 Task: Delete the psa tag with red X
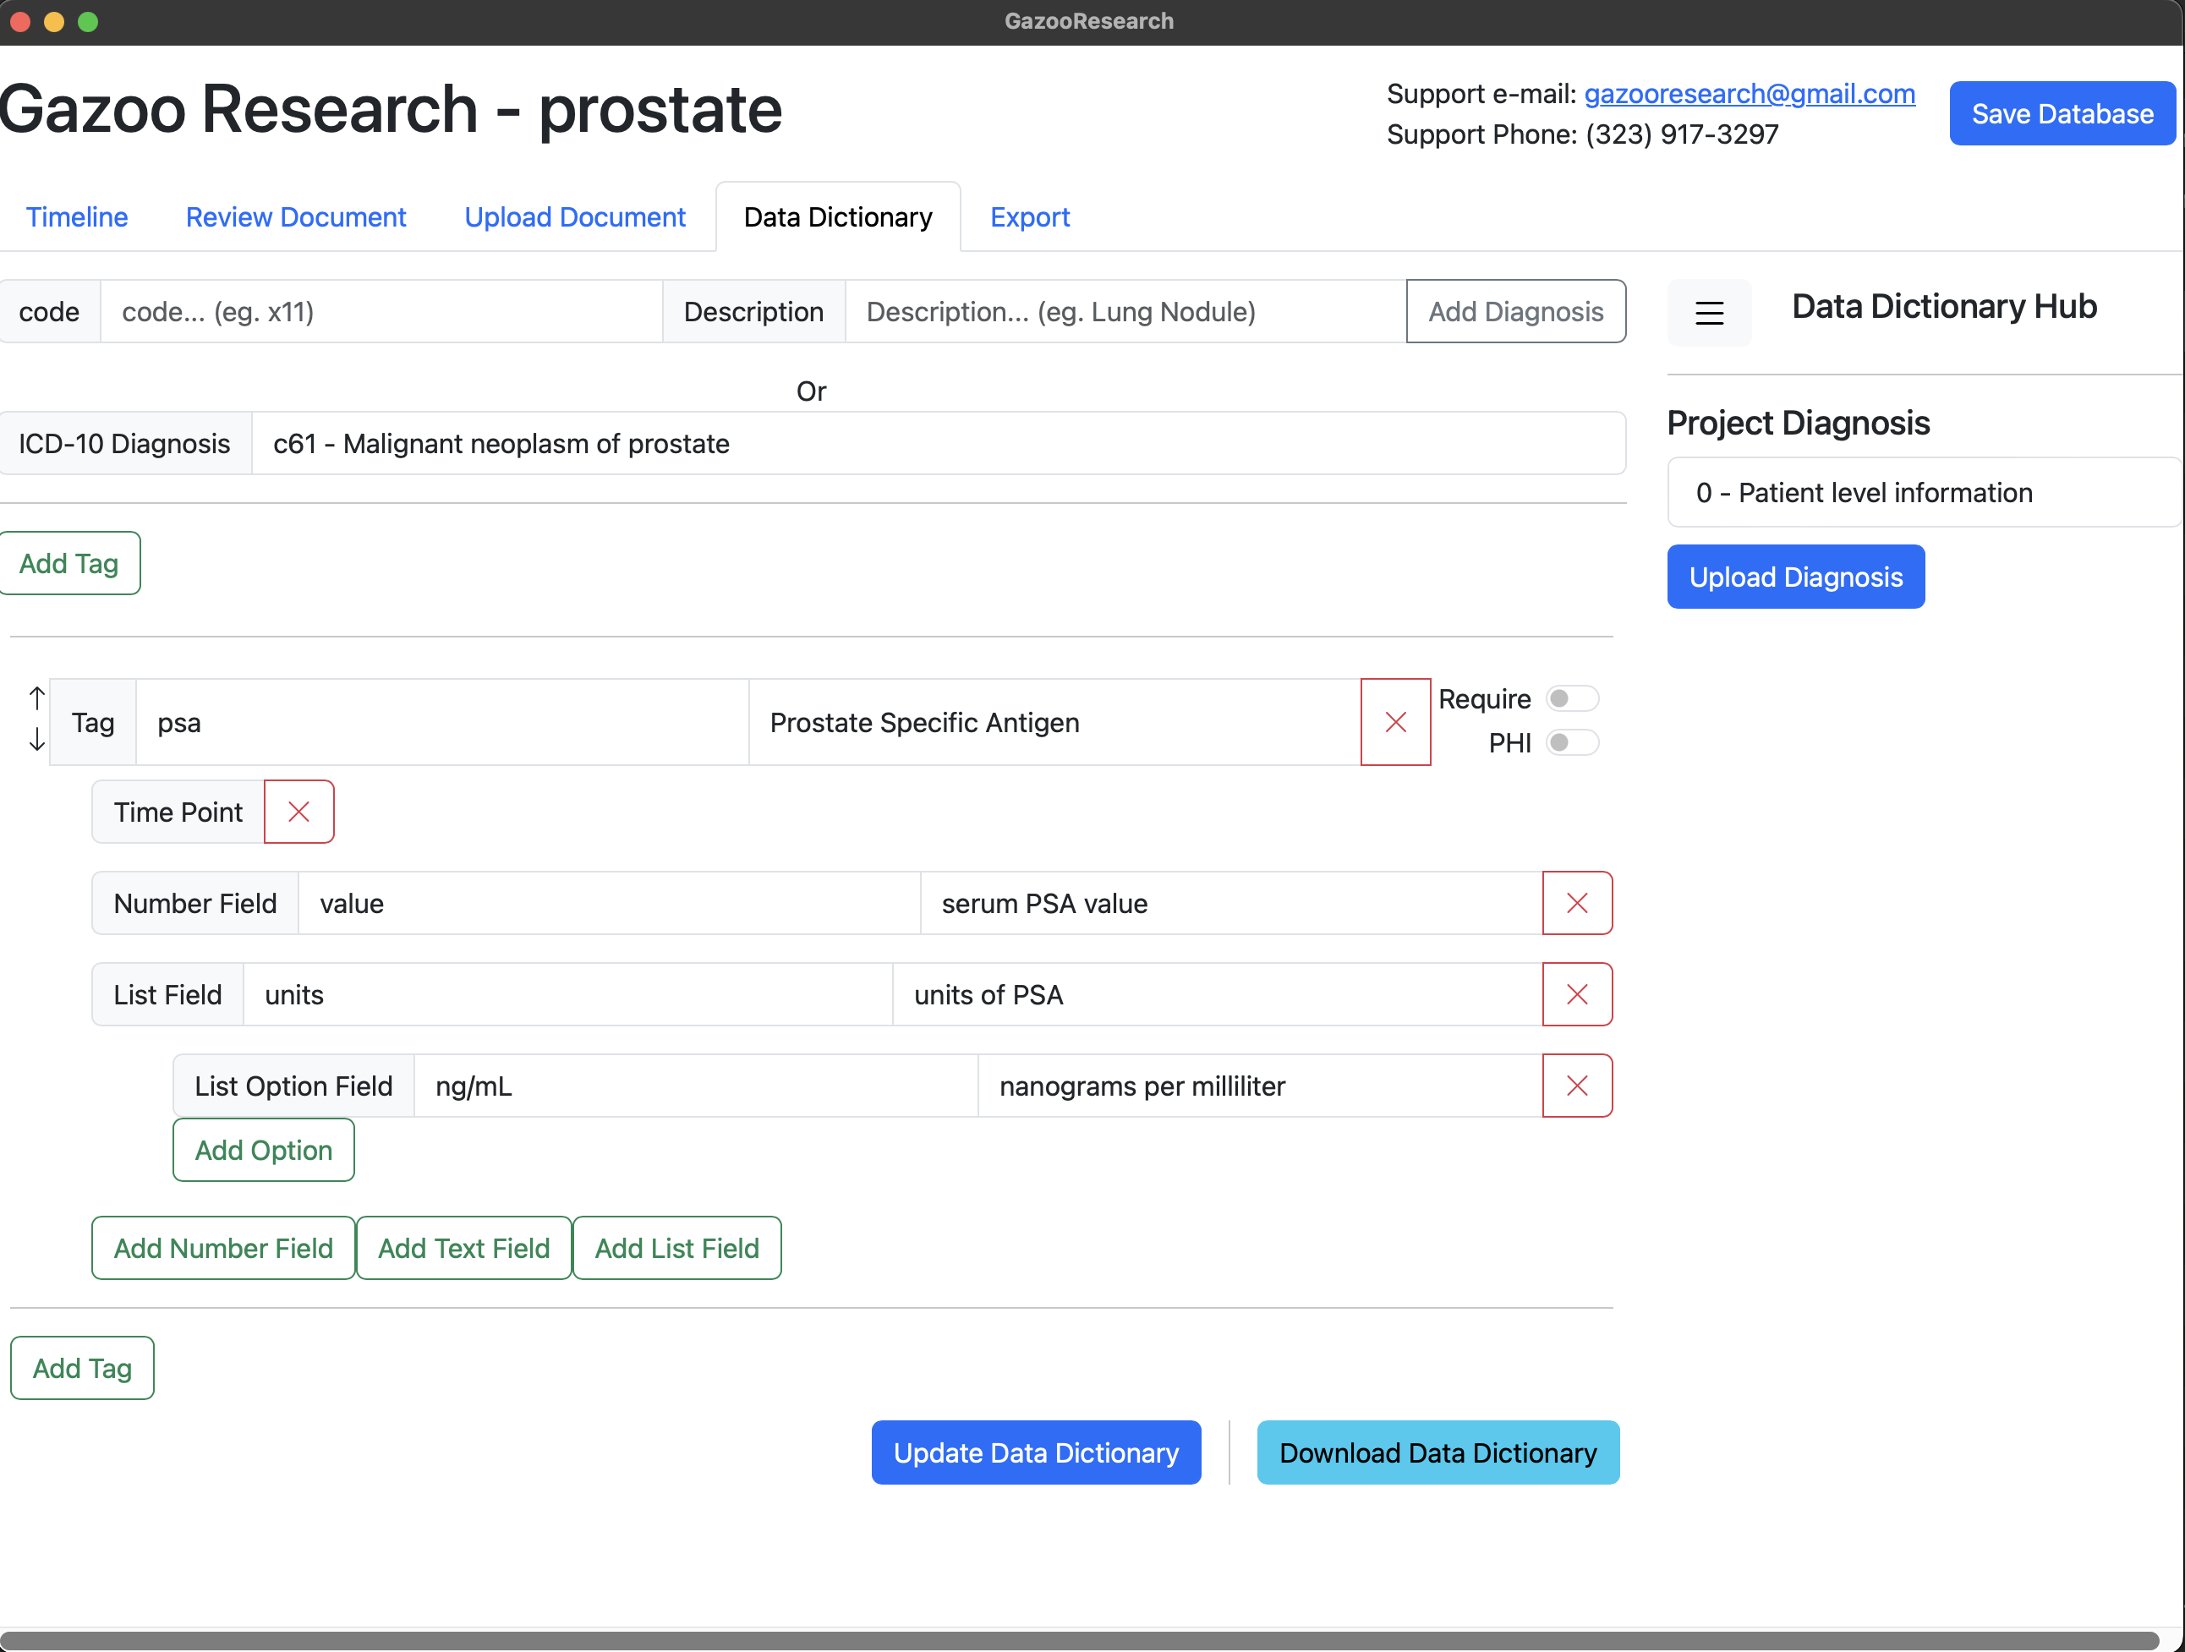point(1394,722)
